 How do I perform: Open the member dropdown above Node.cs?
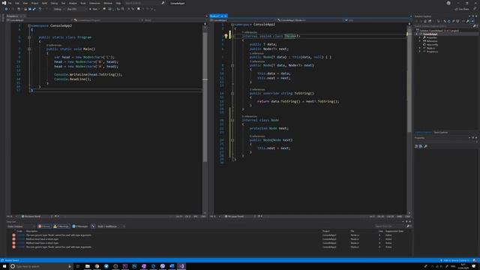coord(377,20)
